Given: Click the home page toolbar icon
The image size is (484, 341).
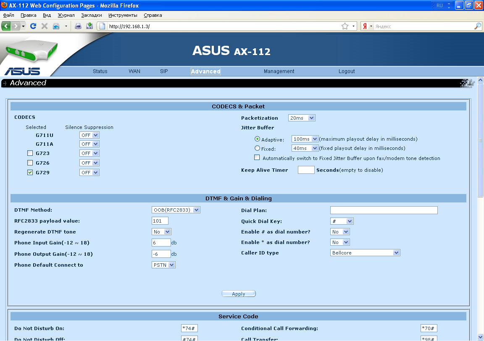Looking at the screenshot, I should pyautogui.click(x=56, y=26).
